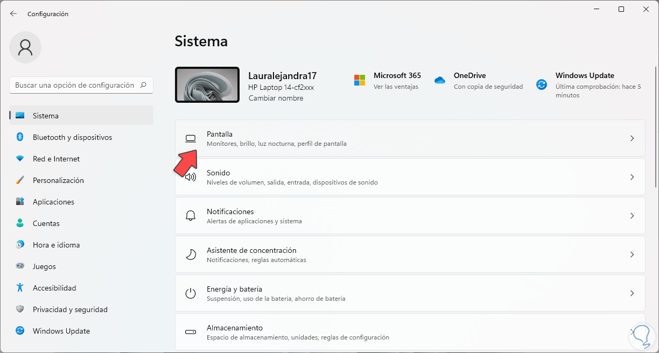The height and width of the screenshot is (353, 659).
Task: Expand the Sonido settings chevron
Action: (632, 177)
